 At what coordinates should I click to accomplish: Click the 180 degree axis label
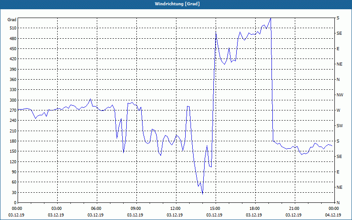(12, 141)
